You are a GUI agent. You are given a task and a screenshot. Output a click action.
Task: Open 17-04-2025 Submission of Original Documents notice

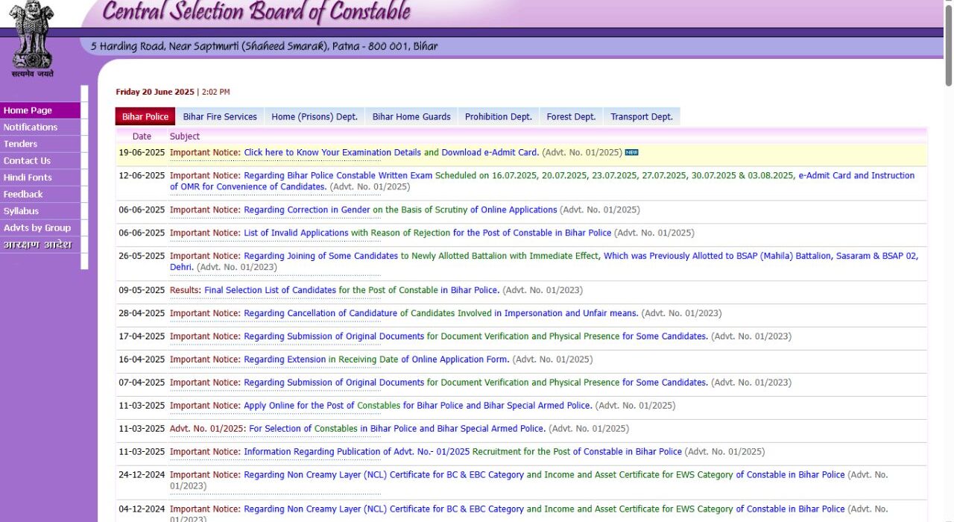tap(334, 336)
